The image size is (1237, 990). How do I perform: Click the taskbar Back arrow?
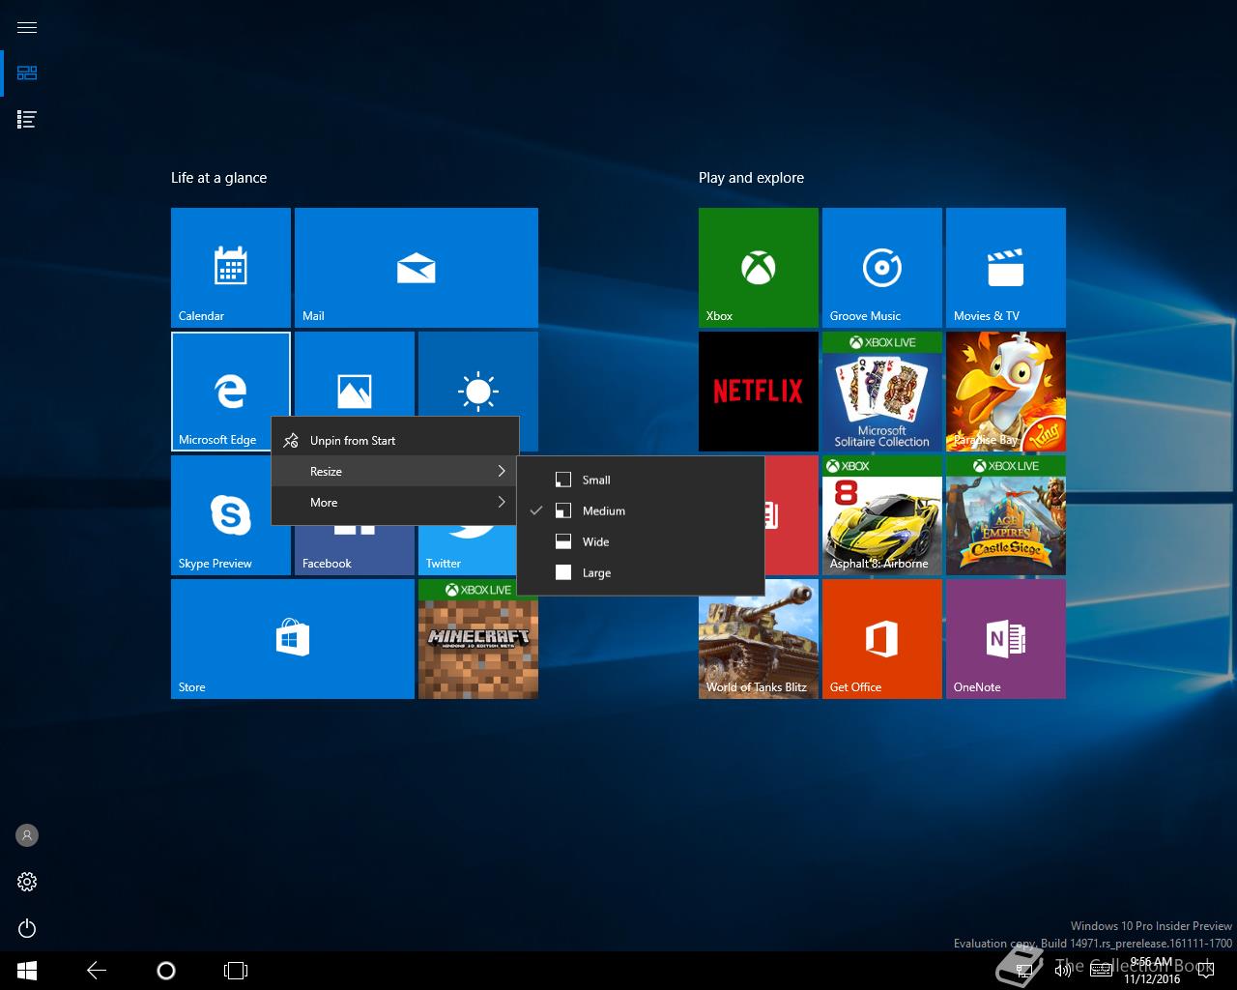point(97,971)
